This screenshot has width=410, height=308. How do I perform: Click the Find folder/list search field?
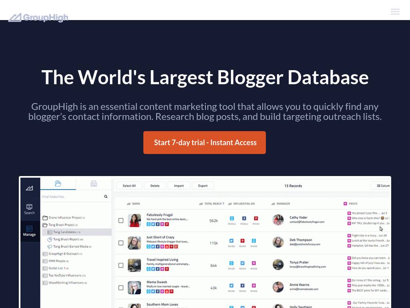pos(71,197)
